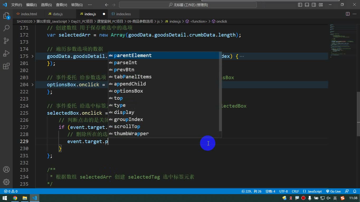Click the suggestion list scrollbar
The image size is (360, 202).
[220, 91]
